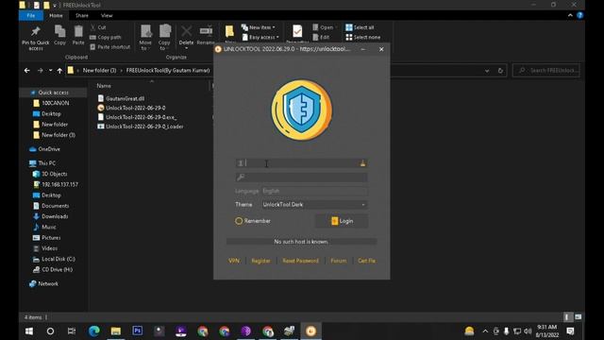The width and height of the screenshot is (604, 340).
Task: Click the Cut command
Action: (98, 27)
